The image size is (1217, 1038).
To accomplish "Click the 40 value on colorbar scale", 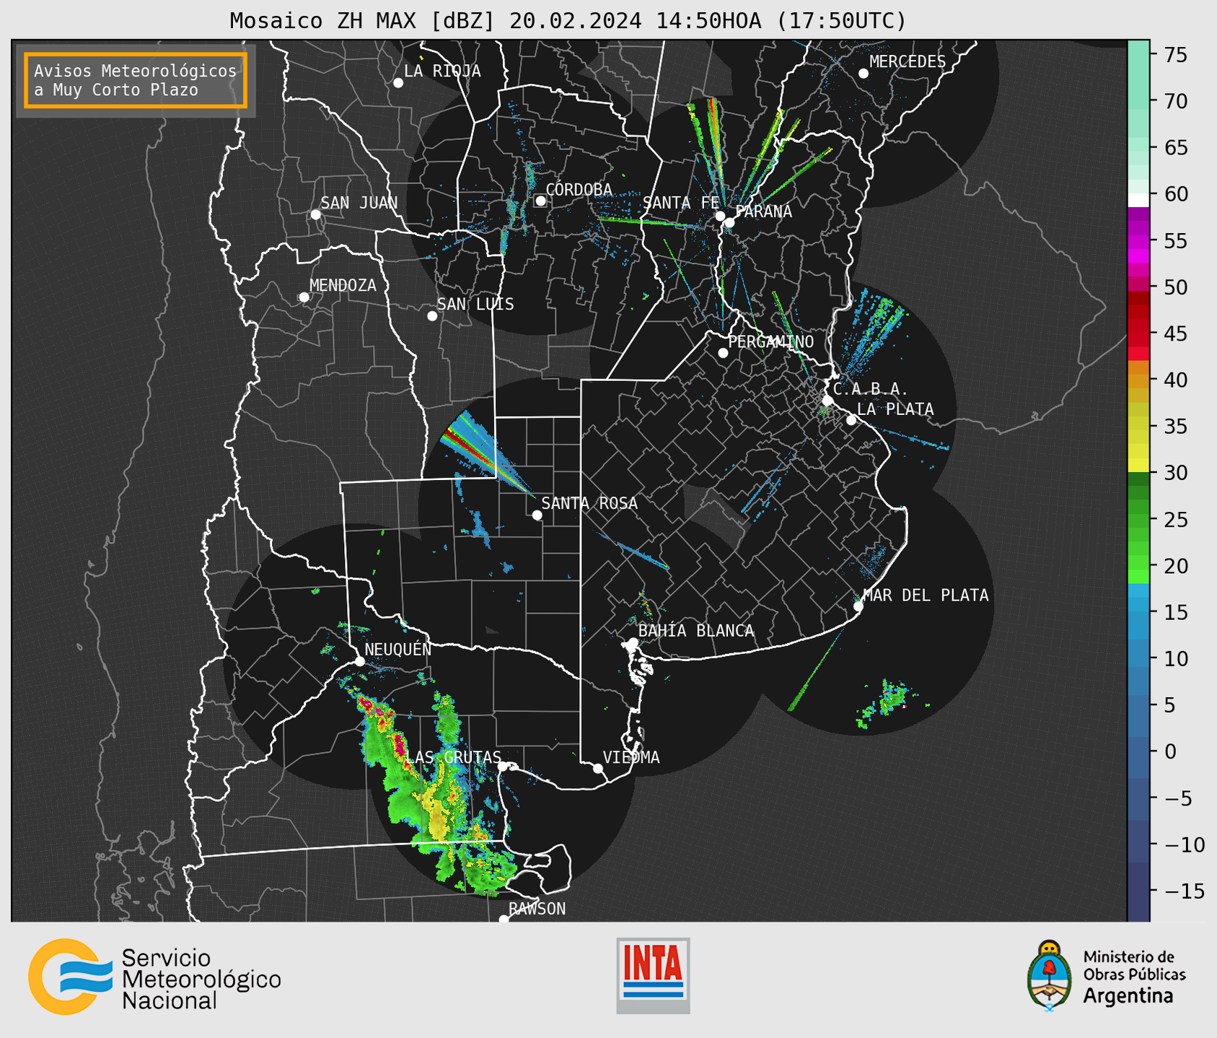I will 1176,380.
